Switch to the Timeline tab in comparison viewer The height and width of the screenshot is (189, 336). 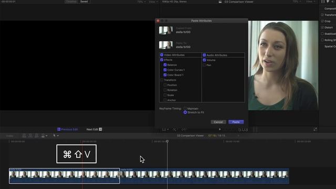pyautogui.click(x=71, y=2)
